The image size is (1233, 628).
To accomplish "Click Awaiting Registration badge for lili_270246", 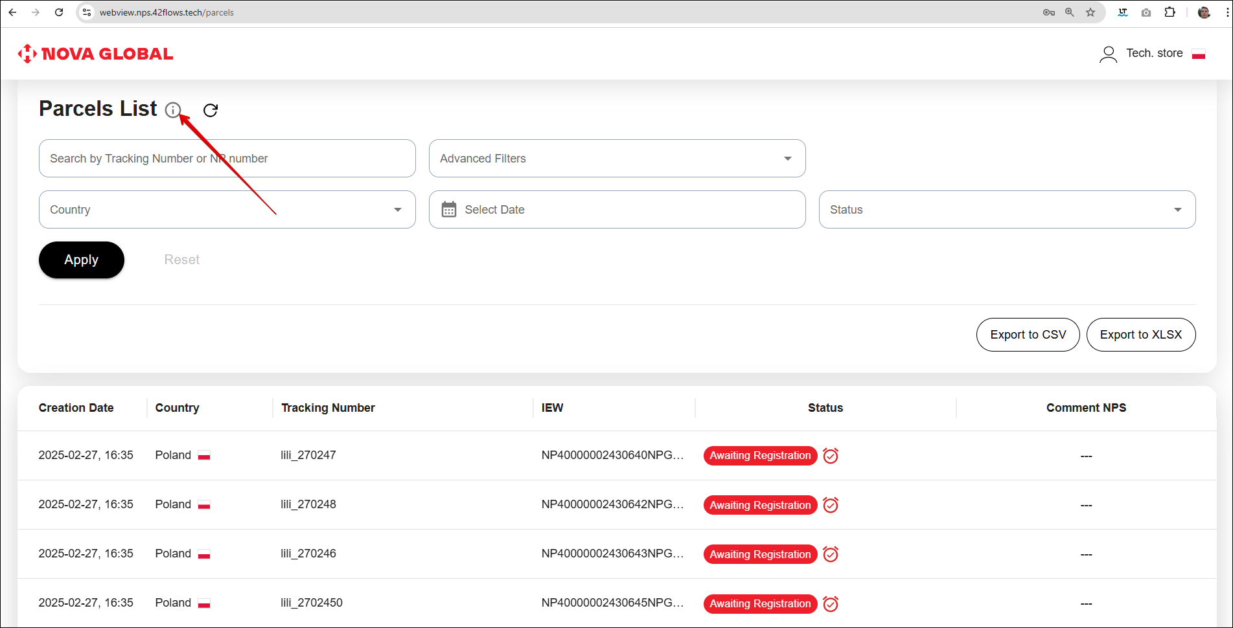I will click(760, 554).
